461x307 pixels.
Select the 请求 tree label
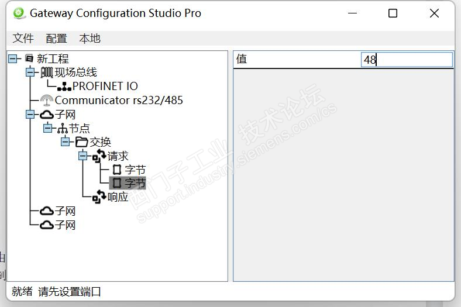pos(118,156)
